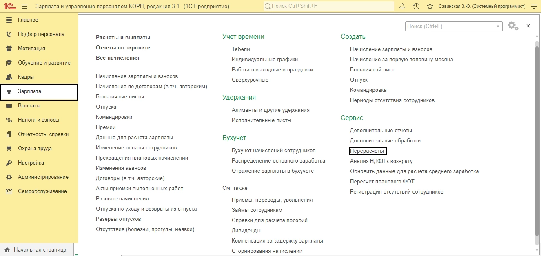The width and height of the screenshot is (541, 256).
Task: Open the history clock icon
Action: [416, 7]
